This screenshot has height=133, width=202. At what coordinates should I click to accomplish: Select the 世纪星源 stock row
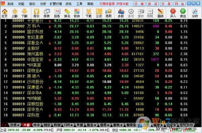[94, 37]
